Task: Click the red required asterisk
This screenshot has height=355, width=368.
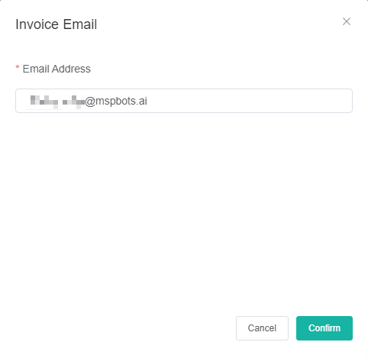Action: (x=18, y=67)
